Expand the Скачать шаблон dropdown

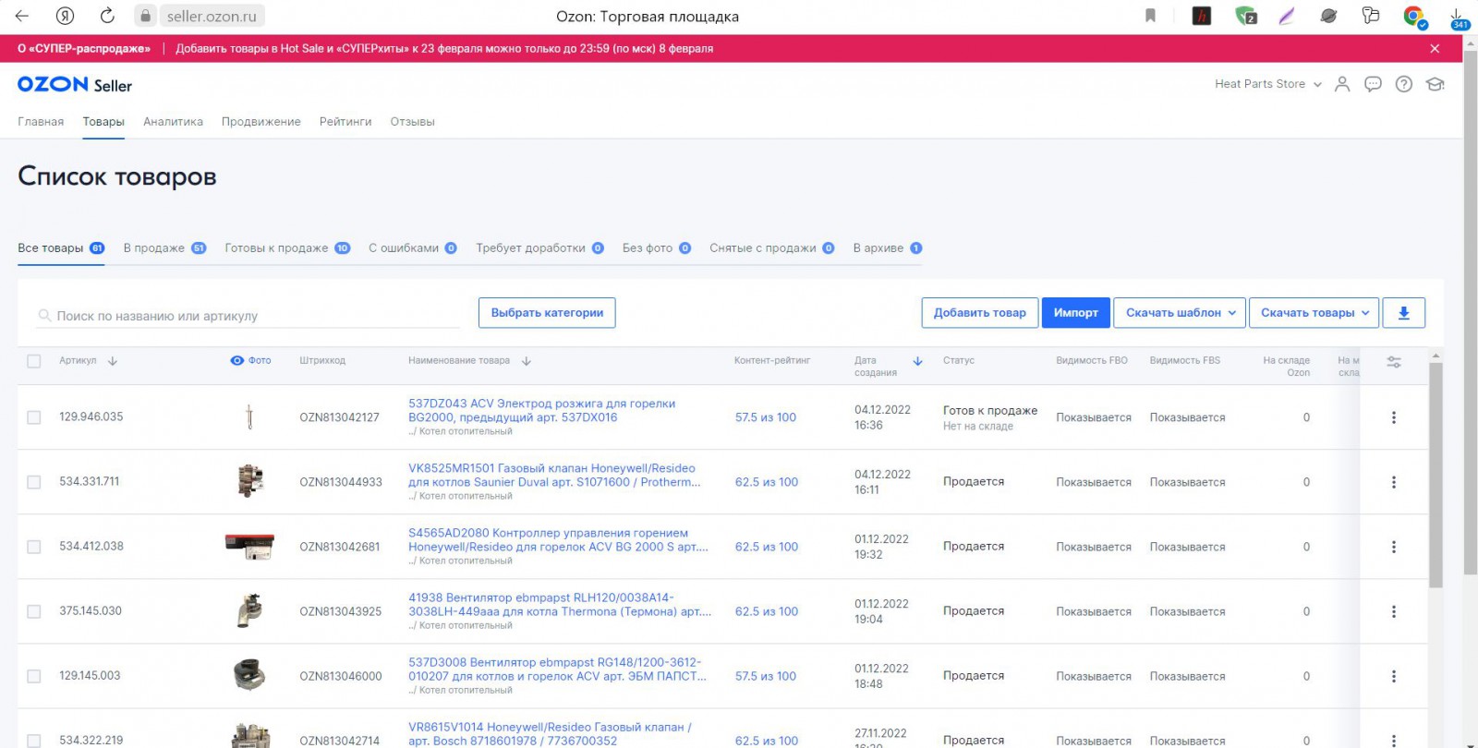coord(1180,313)
